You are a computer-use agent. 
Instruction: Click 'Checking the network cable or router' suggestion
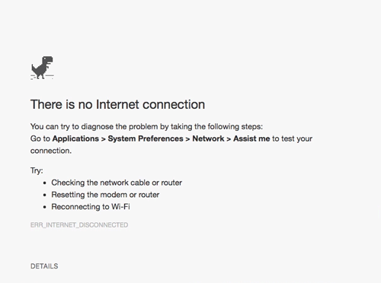click(117, 183)
